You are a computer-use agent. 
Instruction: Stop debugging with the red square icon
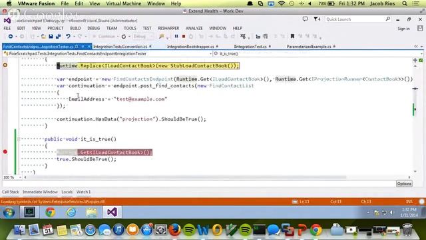(x=184, y=36)
